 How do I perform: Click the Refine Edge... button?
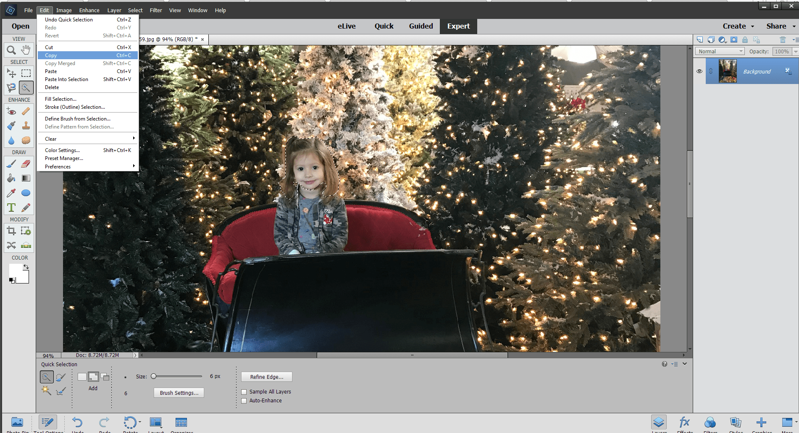coord(267,377)
